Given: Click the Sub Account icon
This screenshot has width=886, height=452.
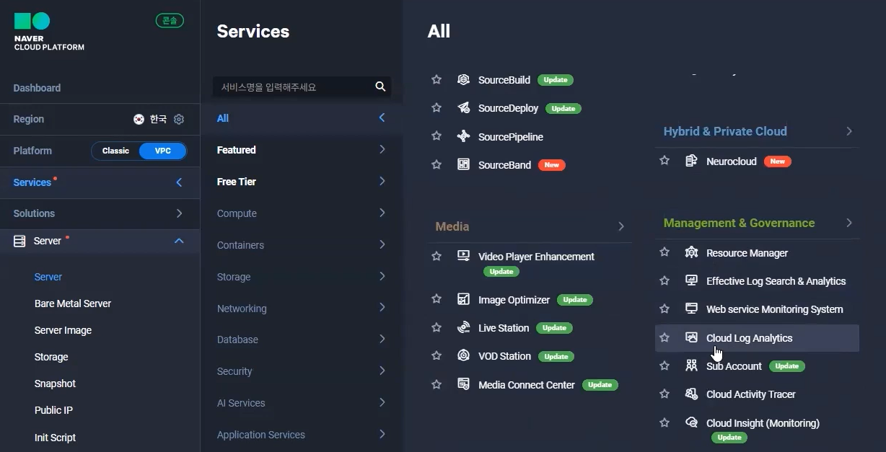Looking at the screenshot, I should (691, 365).
